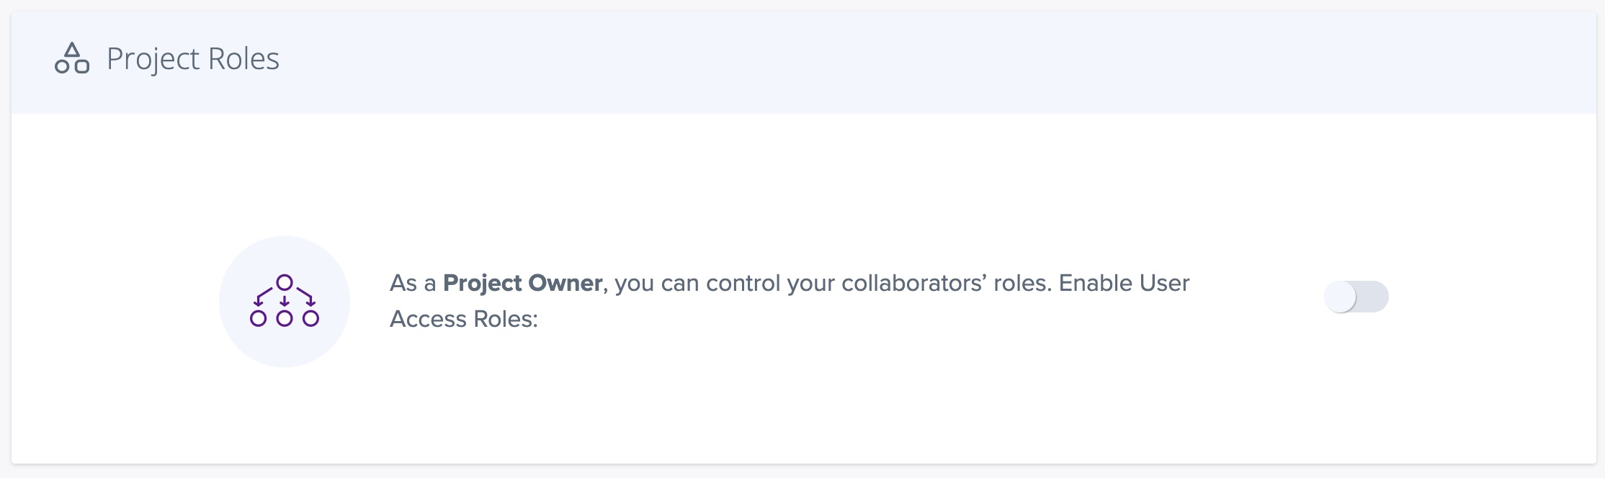
Task: Click the bold Project Owner text
Action: (522, 283)
